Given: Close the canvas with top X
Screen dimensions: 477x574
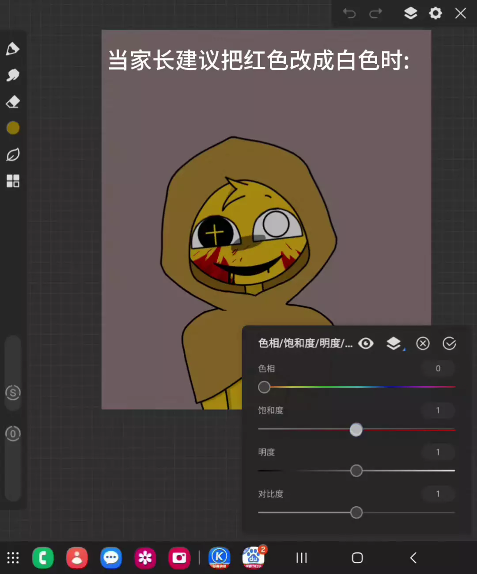Looking at the screenshot, I should click(x=461, y=13).
